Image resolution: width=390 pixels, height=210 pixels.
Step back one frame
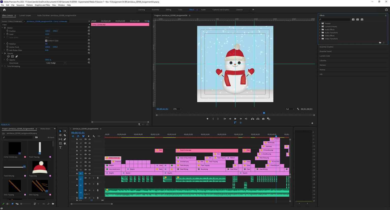(230, 119)
